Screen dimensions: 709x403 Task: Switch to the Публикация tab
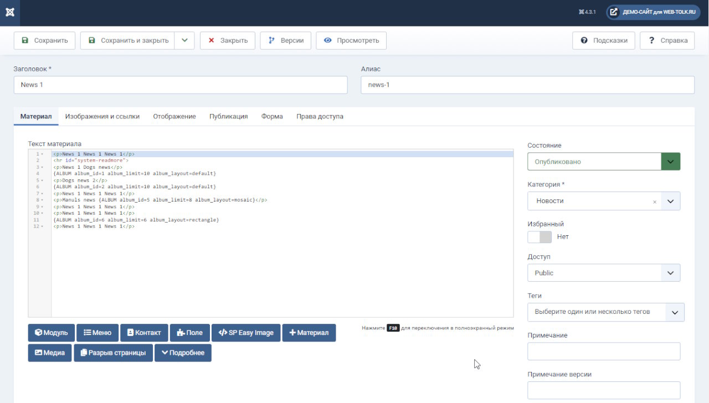pos(228,117)
